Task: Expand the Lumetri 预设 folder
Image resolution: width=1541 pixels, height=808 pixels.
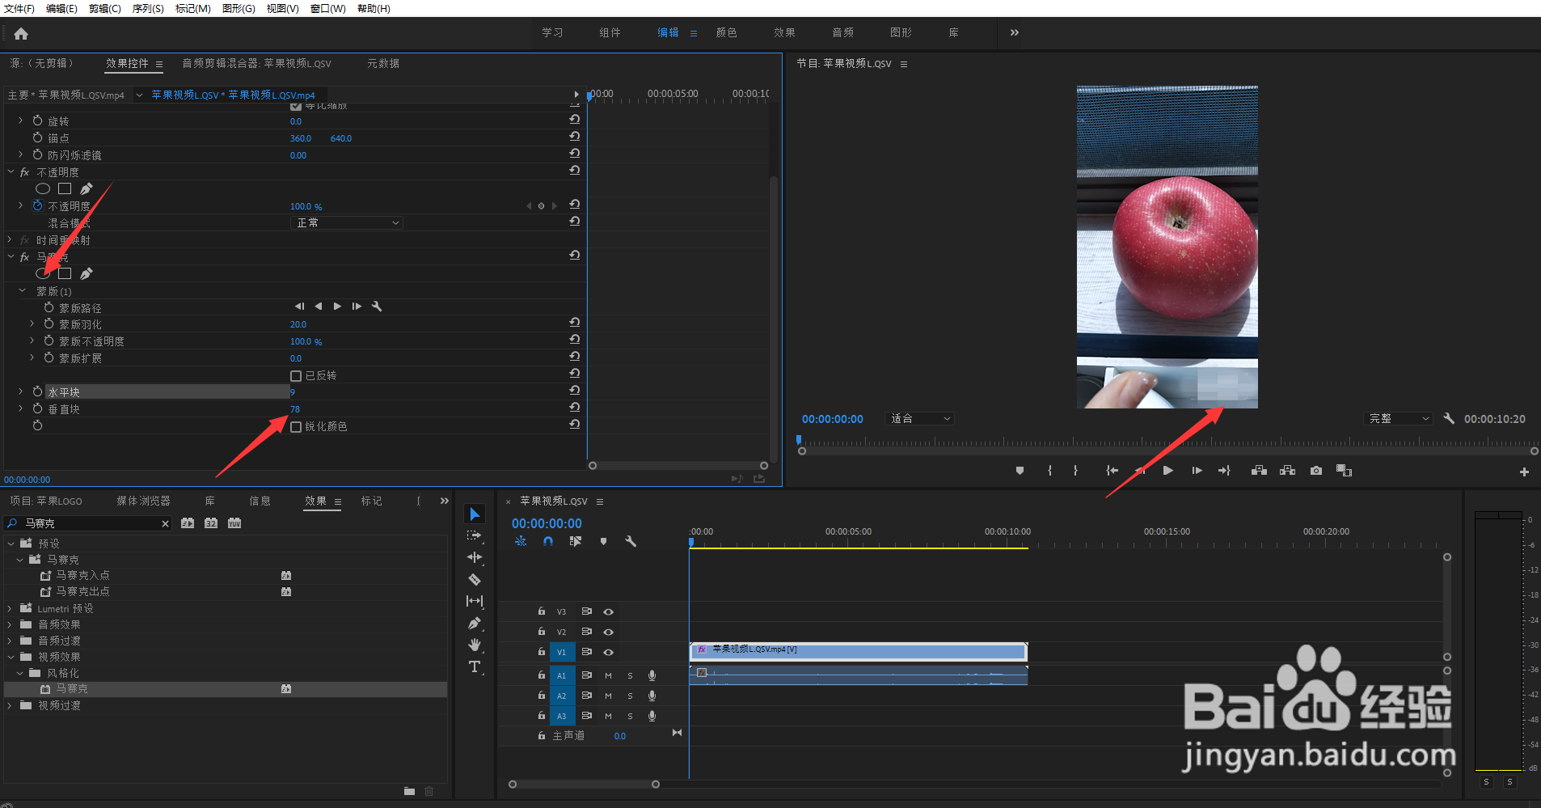Action: (10, 608)
